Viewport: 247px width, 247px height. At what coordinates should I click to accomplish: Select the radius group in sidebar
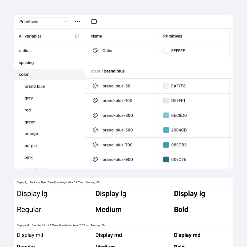coord(25,51)
